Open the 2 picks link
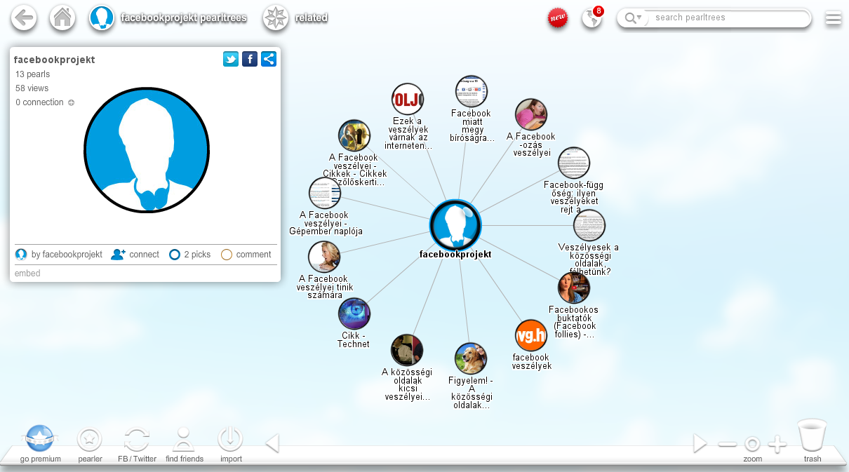 (x=190, y=255)
